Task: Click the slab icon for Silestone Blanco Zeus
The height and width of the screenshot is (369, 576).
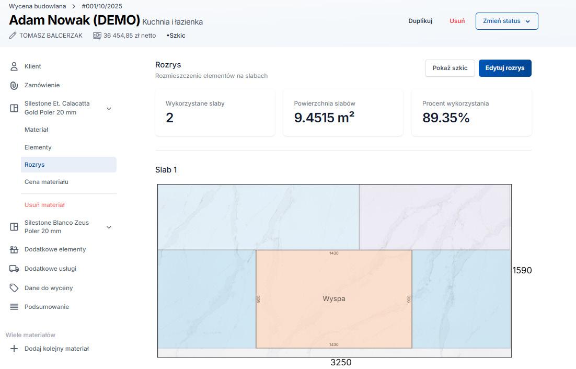Action: click(x=14, y=227)
